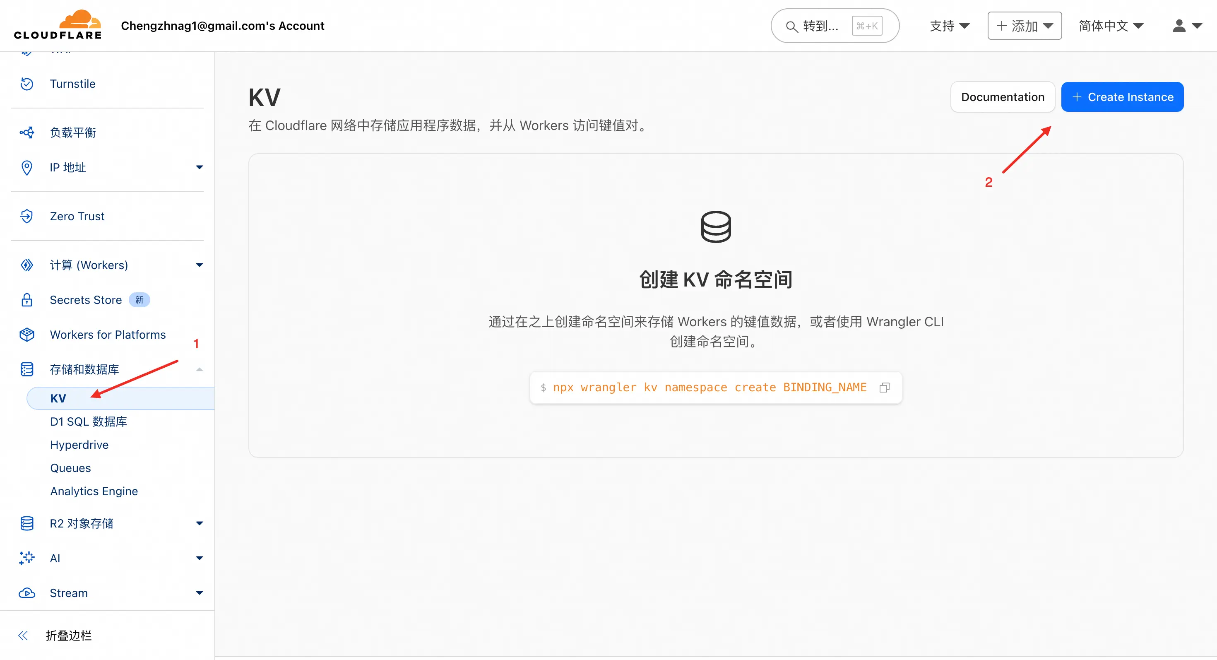Collapse the 存储和数据库 section
This screenshot has width=1217, height=660.
[x=200, y=369]
